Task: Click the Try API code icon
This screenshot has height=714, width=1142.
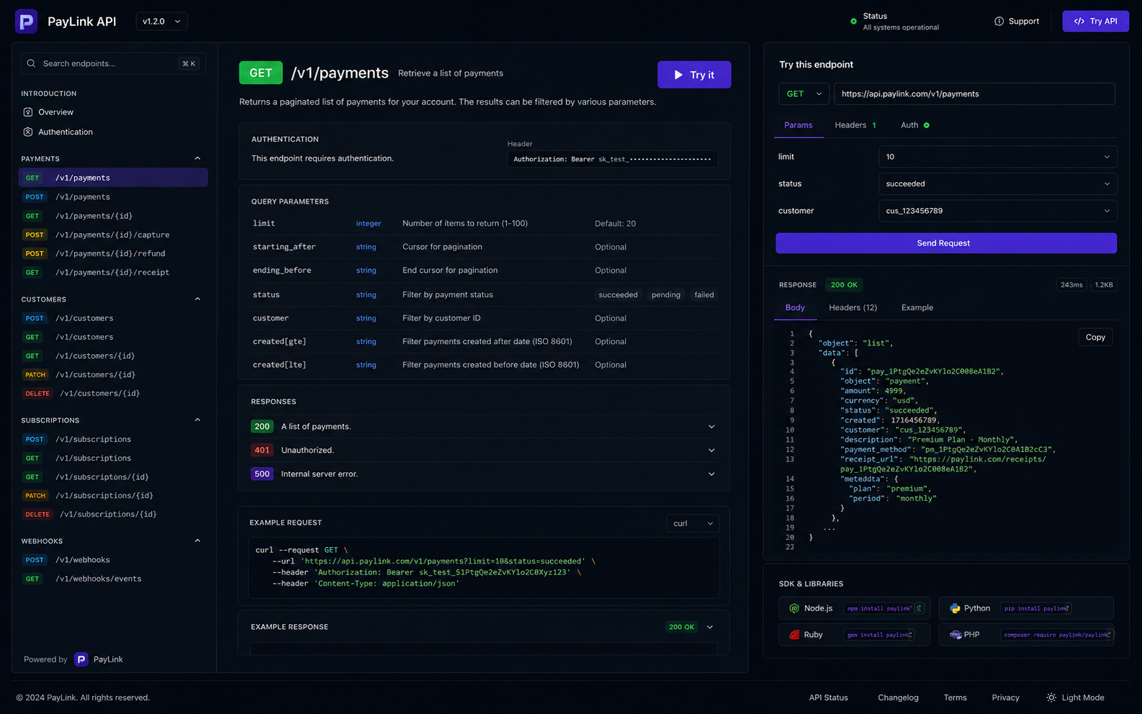Action: pos(1079,22)
